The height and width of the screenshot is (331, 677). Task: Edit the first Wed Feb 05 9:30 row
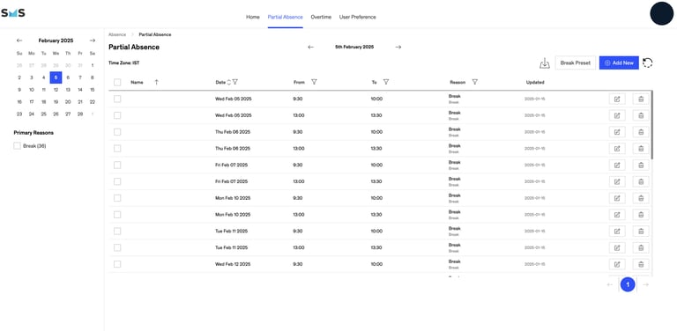[x=617, y=99]
